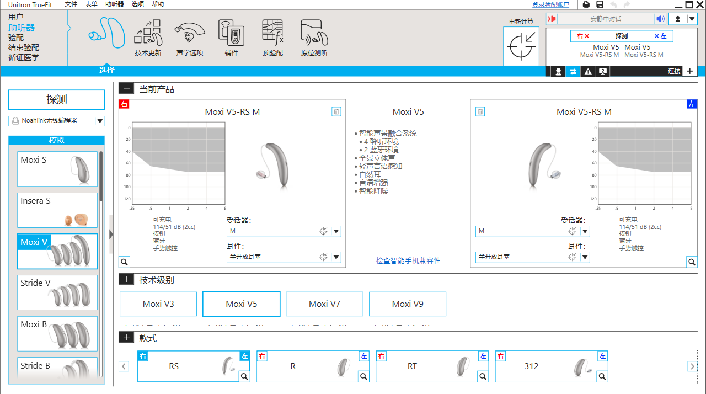Click 探测 in the connection status box
The width and height of the screenshot is (706, 394).
click(622, 36)
